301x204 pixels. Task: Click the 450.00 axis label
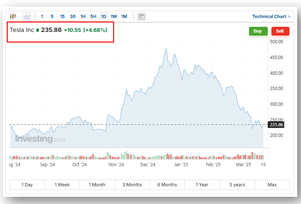277,57
